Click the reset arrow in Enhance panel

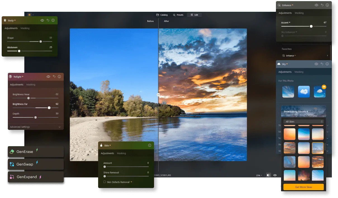click(322, 5)
